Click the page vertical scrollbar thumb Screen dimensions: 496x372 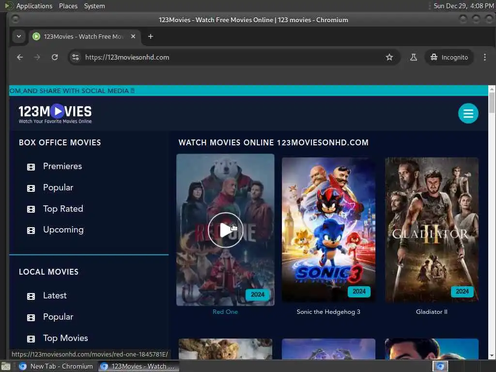point(492,103)
